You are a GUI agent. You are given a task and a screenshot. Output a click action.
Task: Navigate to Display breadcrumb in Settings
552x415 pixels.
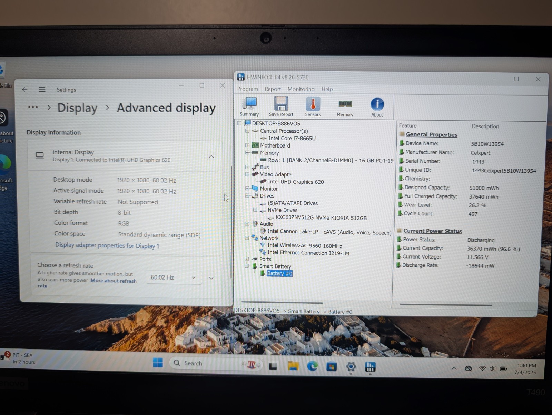(77, 108)
